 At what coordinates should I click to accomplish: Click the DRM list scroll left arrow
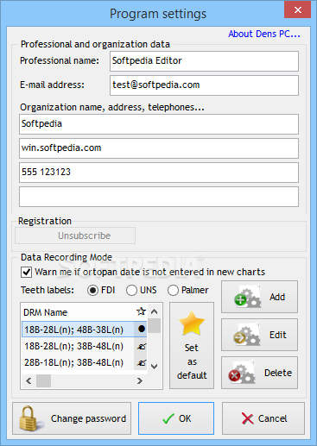29,381
